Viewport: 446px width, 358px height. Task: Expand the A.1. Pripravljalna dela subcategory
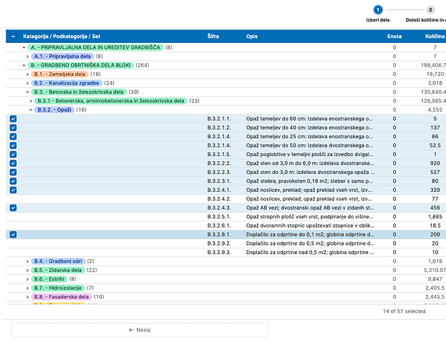coord(28,57)
